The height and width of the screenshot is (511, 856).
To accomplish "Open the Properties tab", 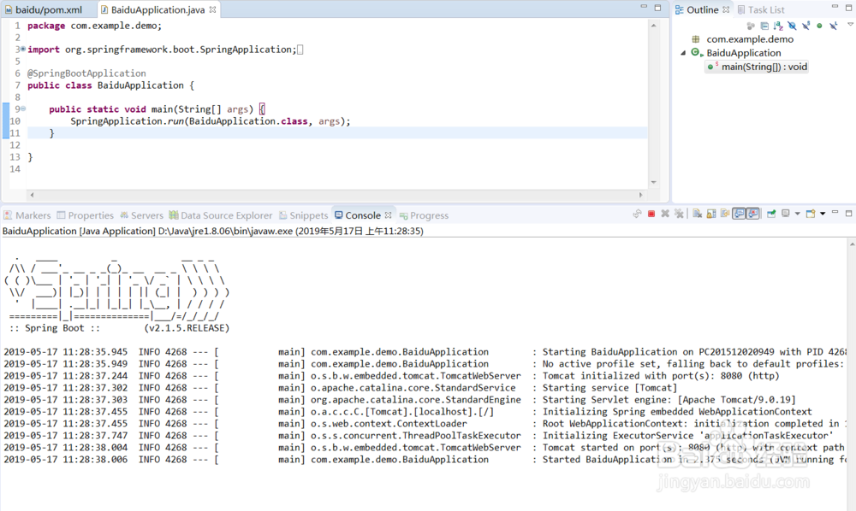I will click(x=85, y=215).
